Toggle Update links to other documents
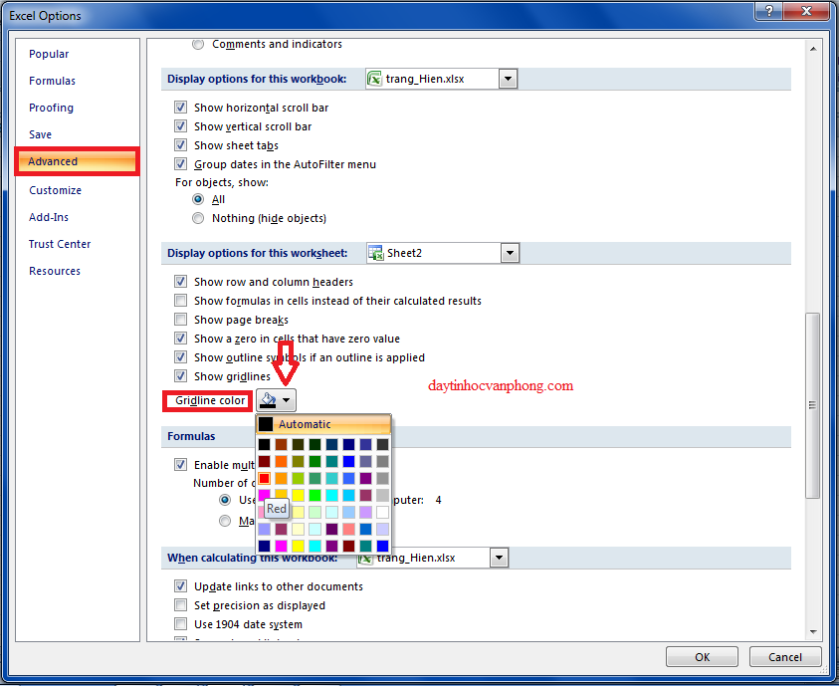 click(181, 585)
